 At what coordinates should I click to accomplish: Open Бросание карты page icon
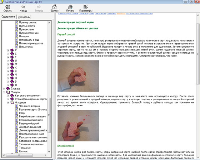[17, 110]
